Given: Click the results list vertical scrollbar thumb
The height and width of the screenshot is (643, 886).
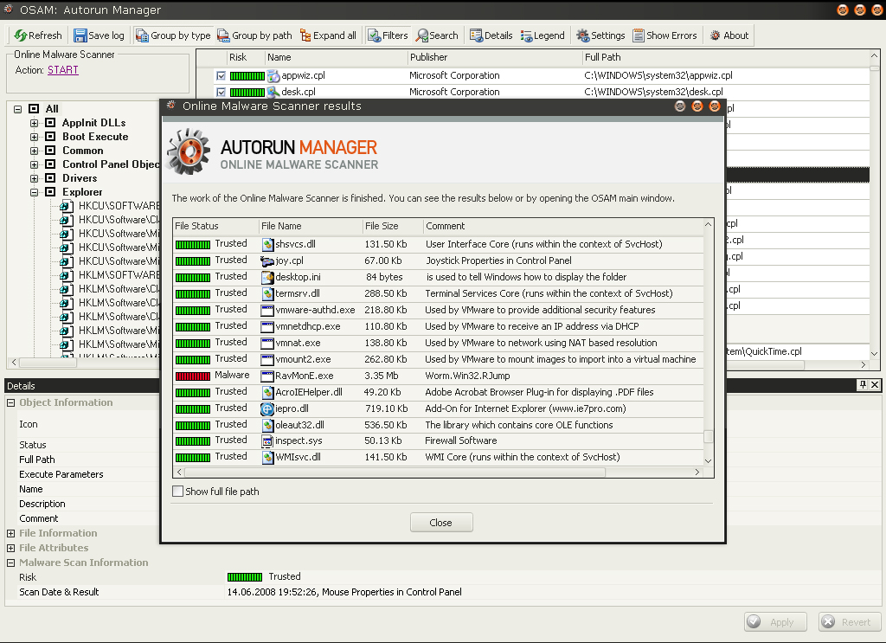Looking at the screenshot, I should (708, 436).
